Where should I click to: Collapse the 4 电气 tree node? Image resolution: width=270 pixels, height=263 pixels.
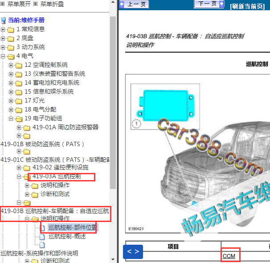click(3, 57)
